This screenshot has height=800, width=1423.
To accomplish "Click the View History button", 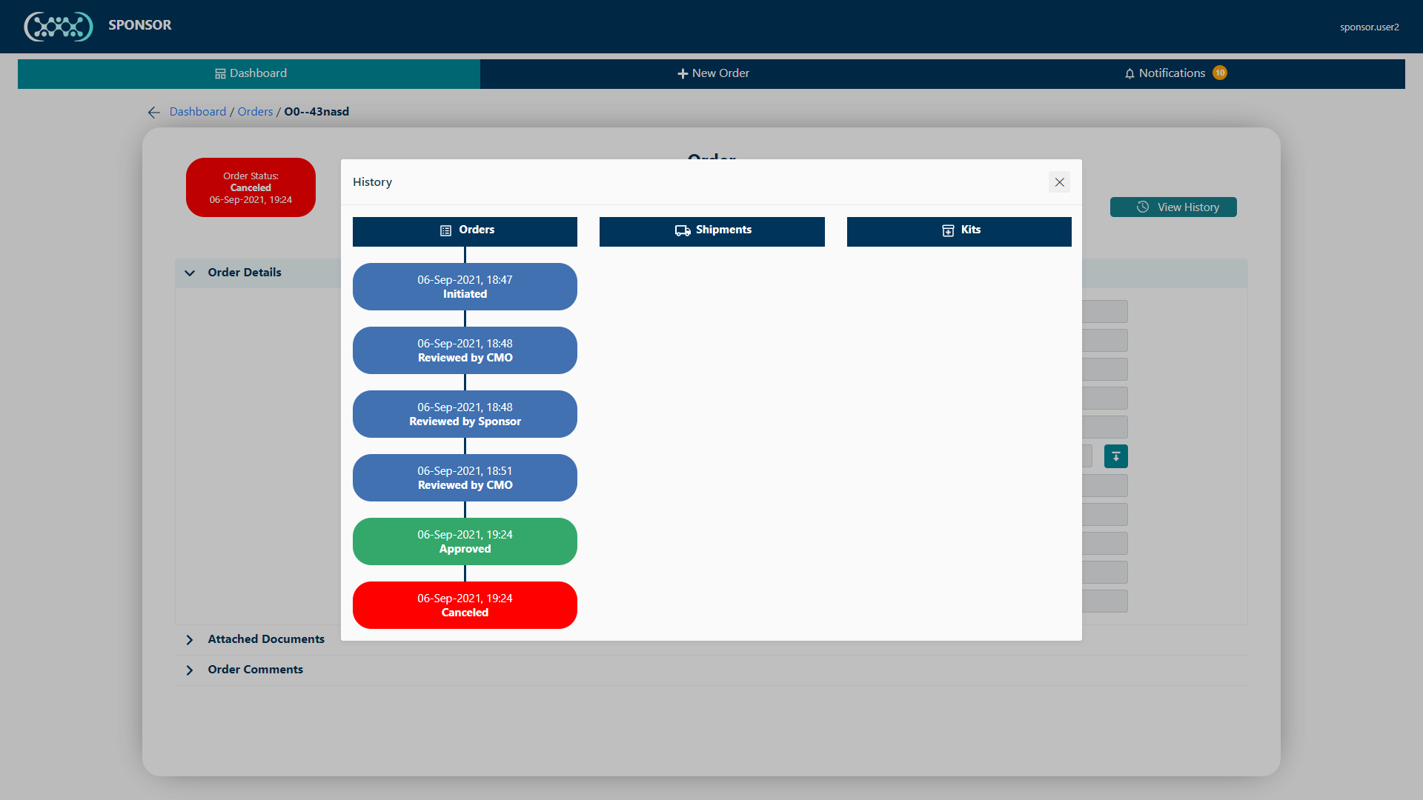I will click(x=1173, y=207).
